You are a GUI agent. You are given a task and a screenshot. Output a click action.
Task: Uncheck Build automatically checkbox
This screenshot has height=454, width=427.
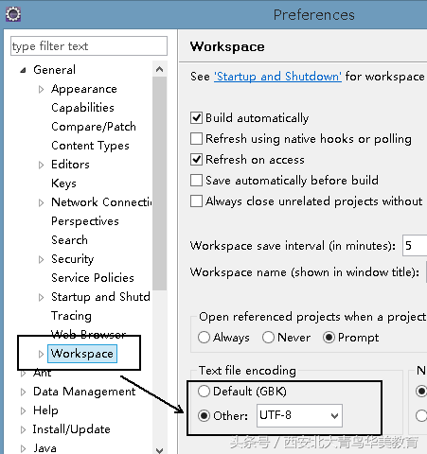coord(196,118)
